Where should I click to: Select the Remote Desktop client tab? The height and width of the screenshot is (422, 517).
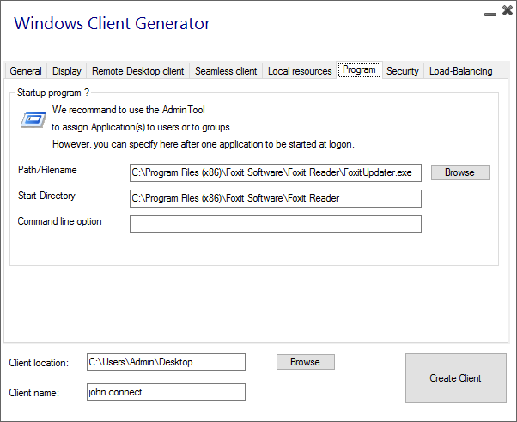point(137,71)
